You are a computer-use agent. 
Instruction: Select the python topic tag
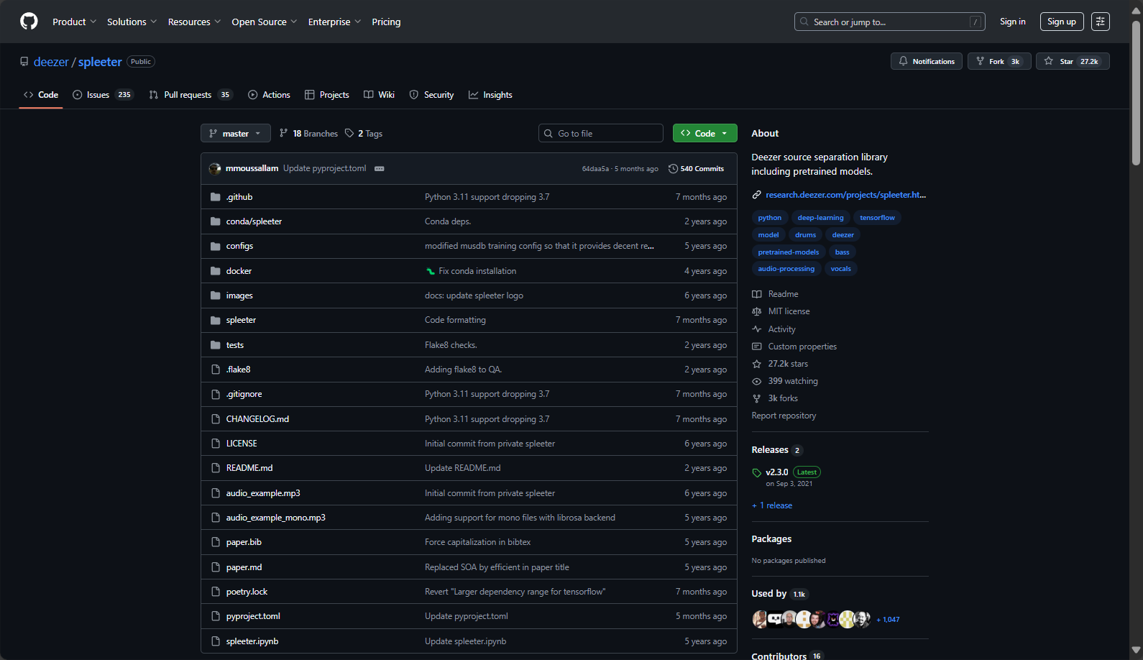769,218
